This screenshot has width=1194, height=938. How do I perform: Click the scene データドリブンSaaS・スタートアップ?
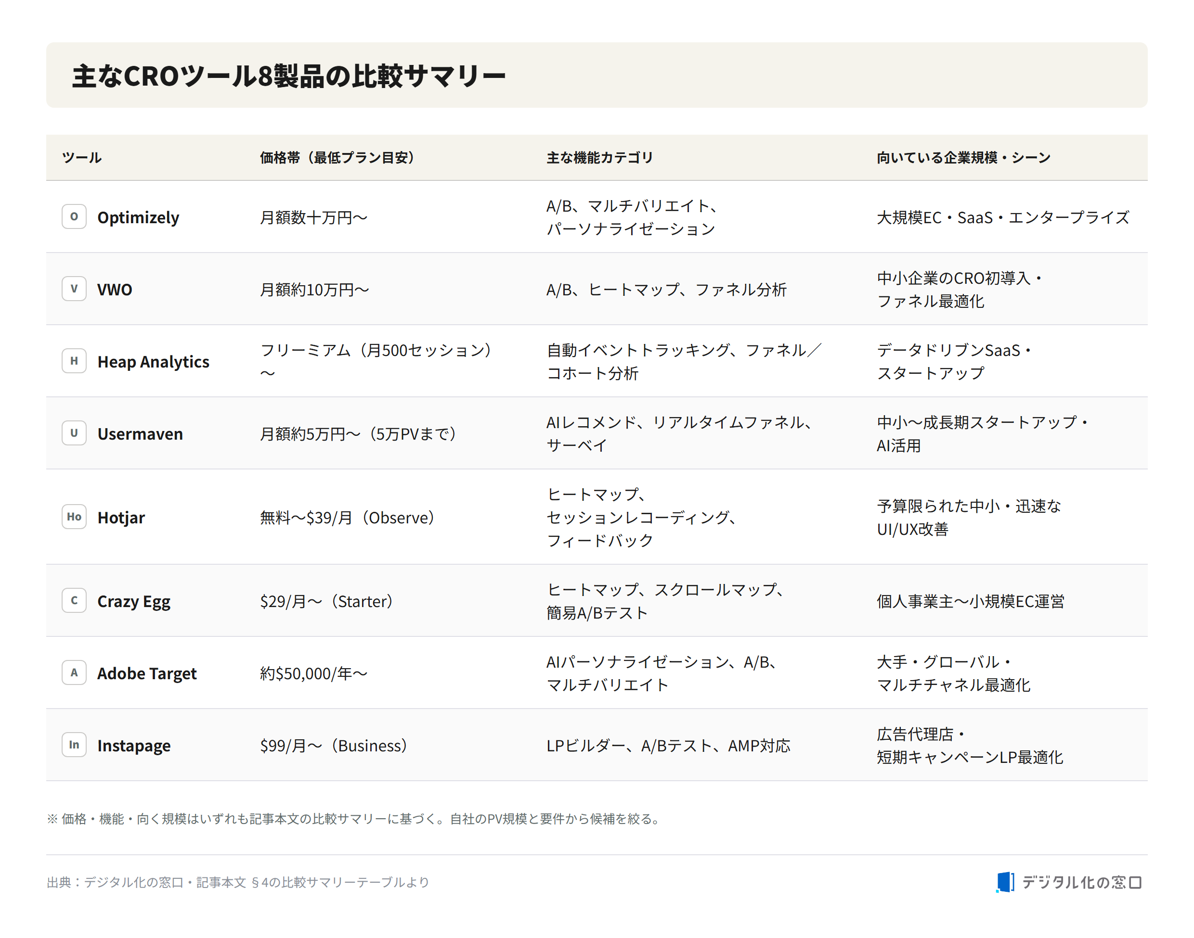coord(955,361)
